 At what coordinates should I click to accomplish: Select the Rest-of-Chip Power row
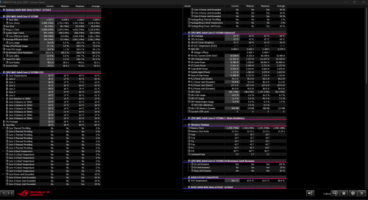pos(235,76)
